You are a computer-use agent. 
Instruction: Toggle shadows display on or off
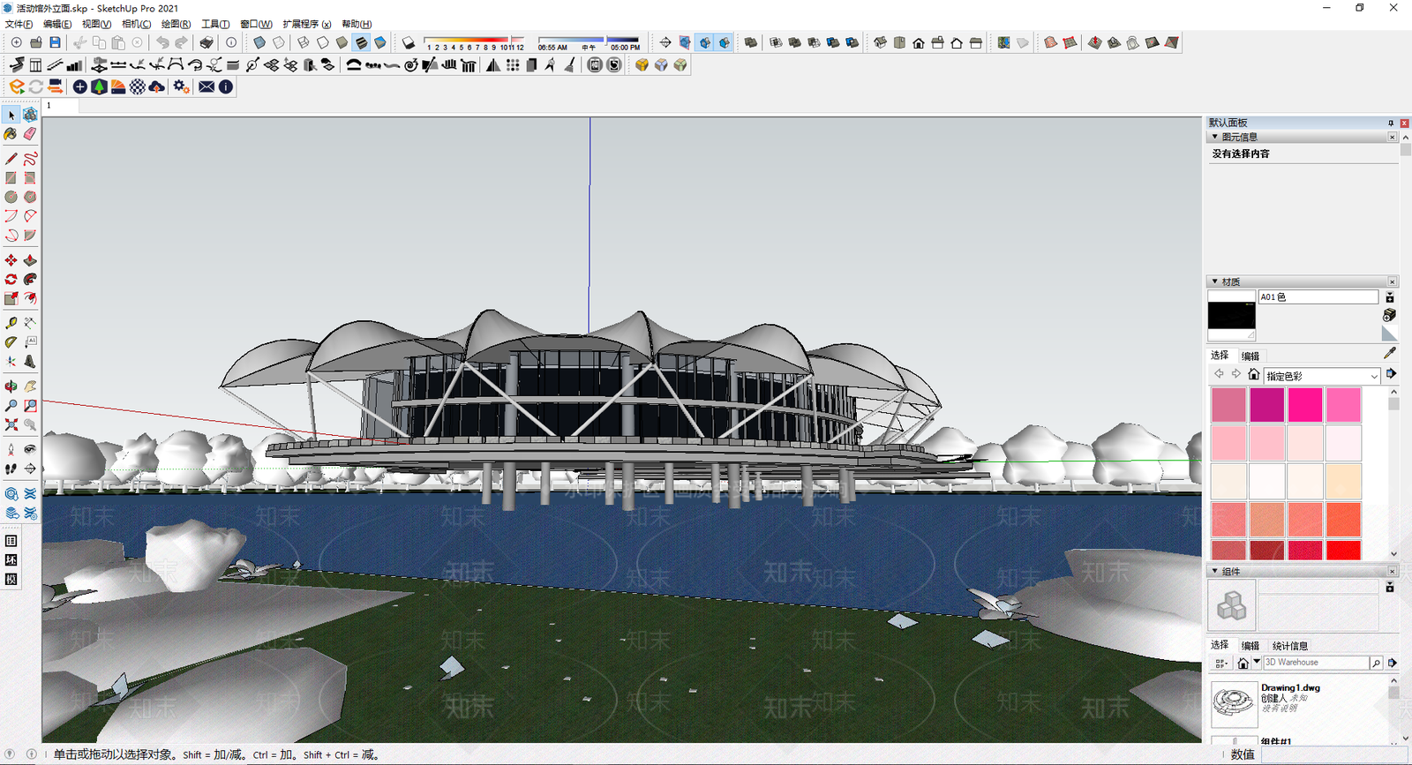click(x=409, y=42)
